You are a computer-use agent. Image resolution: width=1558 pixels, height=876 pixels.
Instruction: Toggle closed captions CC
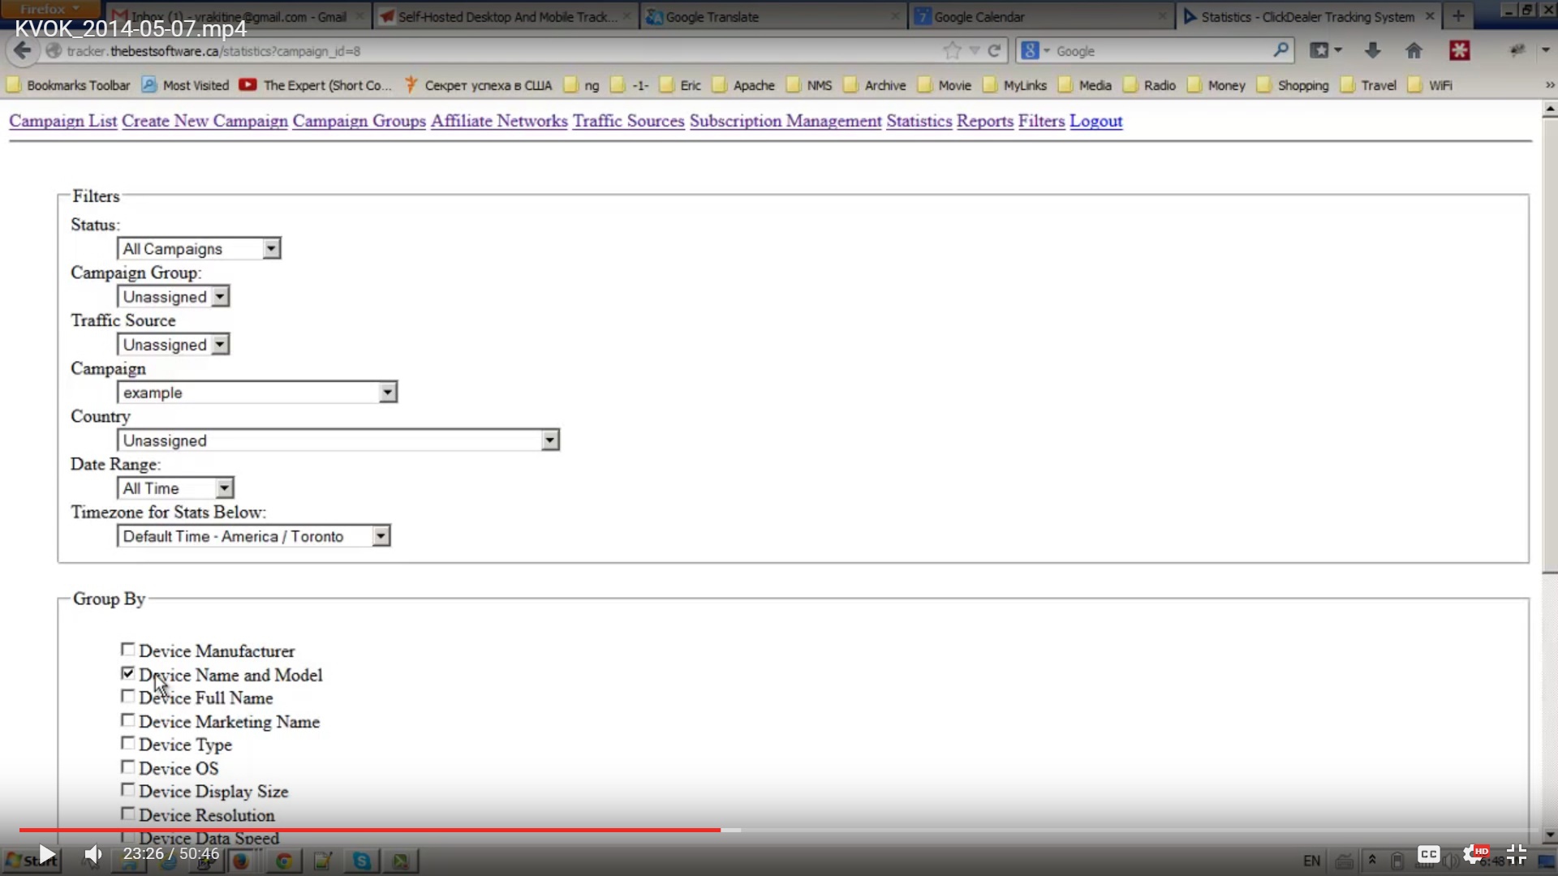click(x=1429, y=854)
